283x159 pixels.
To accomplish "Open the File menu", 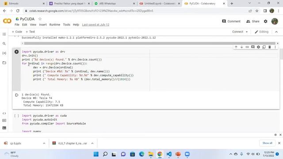I will [17, 25].
